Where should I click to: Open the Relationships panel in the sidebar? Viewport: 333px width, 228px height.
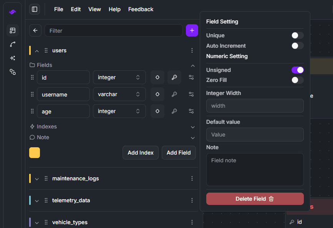click(x=13, y=44)
